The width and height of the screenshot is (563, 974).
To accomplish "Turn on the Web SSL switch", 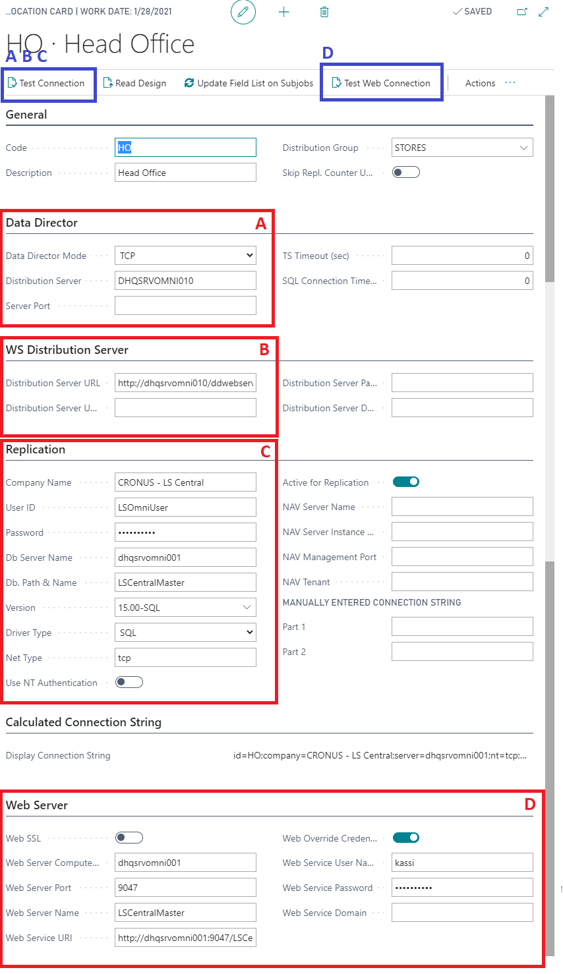I will click(x=129, y=838).
